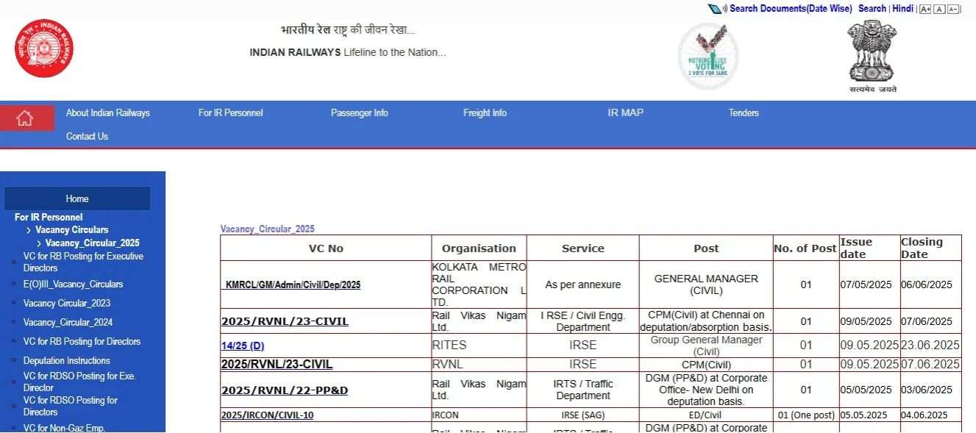Viewport: 976px width, 433px height.
Task: Open IR MAP menu item
Action: click(625, 113)
